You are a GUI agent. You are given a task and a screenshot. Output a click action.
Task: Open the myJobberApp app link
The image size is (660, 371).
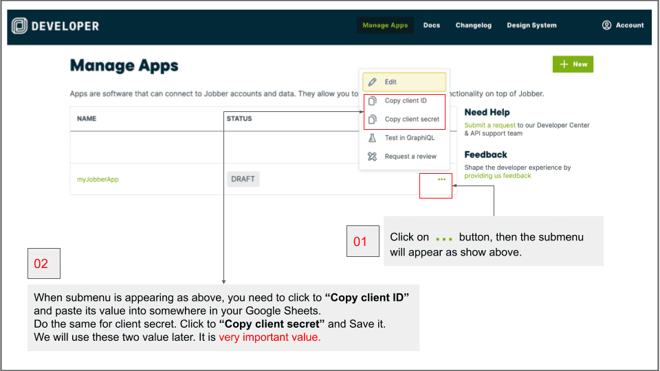pyautogui.click(x=98, y=179)
